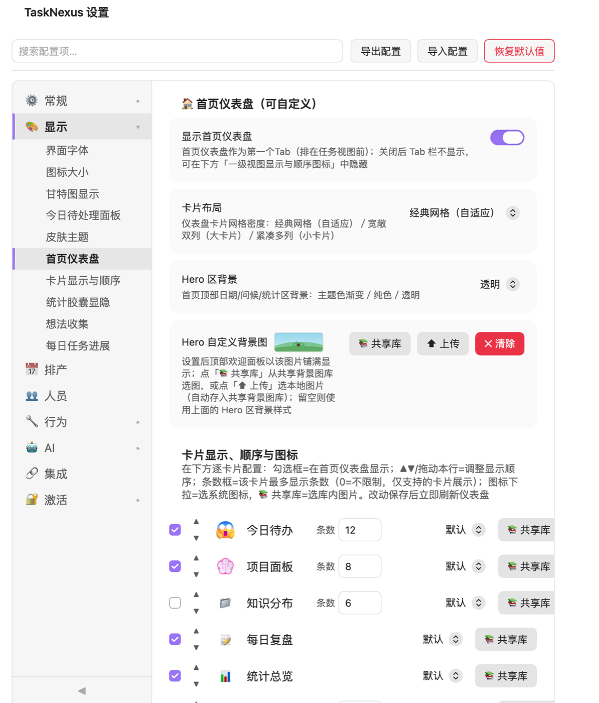Image resolution: width=599 pixels, height=703 pixels.
Task: Click the gear icon beside 常规
Action: point(32,100)
